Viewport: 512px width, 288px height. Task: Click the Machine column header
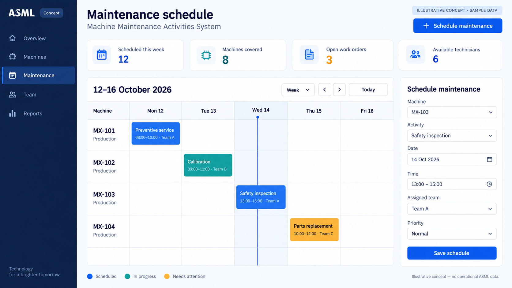103,111
